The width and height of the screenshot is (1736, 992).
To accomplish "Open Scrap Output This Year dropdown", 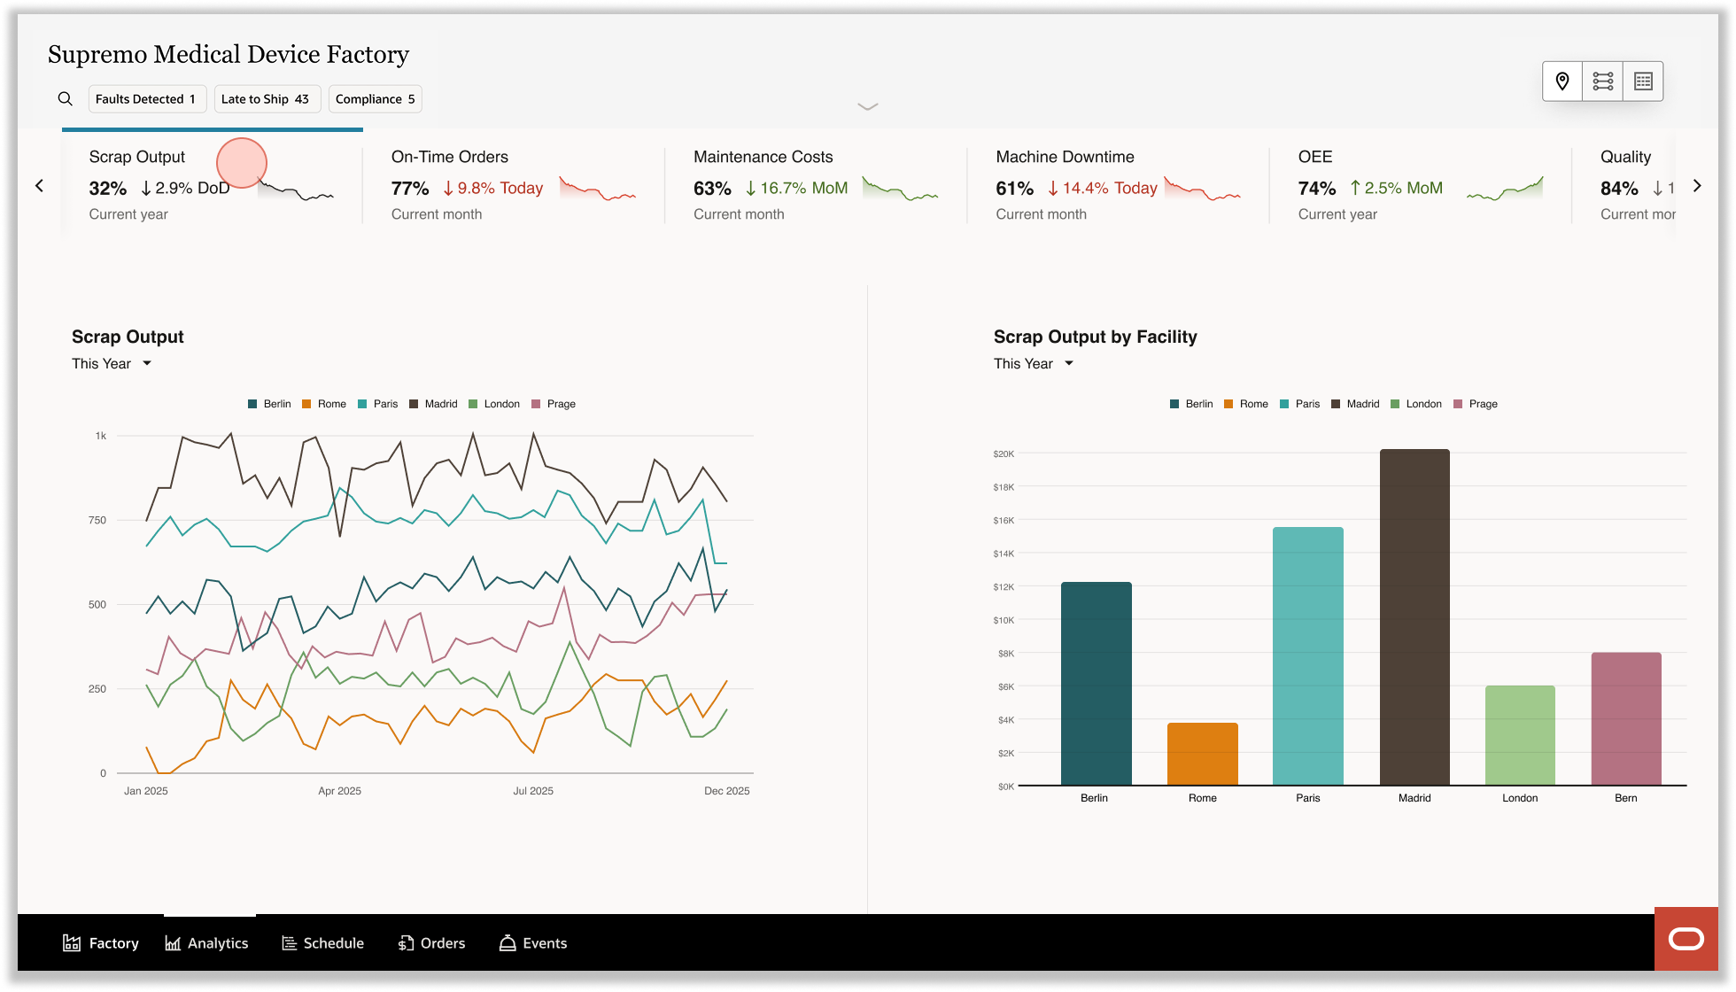I will point(112,364).
